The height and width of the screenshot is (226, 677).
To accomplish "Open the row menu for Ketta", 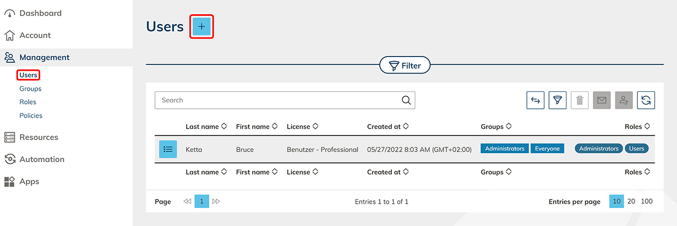I will coord(168,149).
